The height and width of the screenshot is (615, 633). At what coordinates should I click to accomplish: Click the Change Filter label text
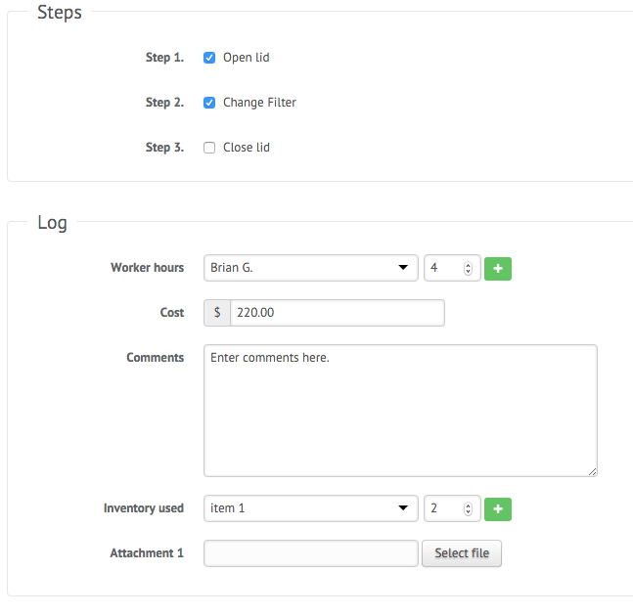[259, 103]
